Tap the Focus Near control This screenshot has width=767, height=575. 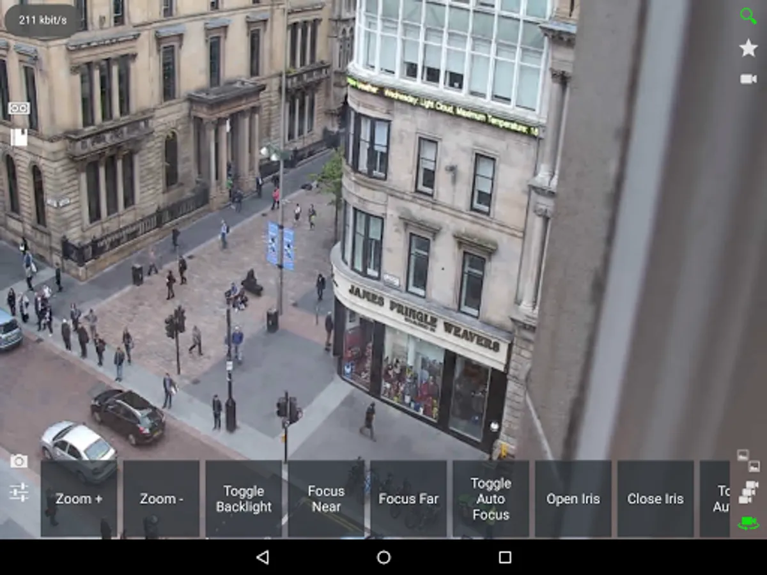[326, 499]
